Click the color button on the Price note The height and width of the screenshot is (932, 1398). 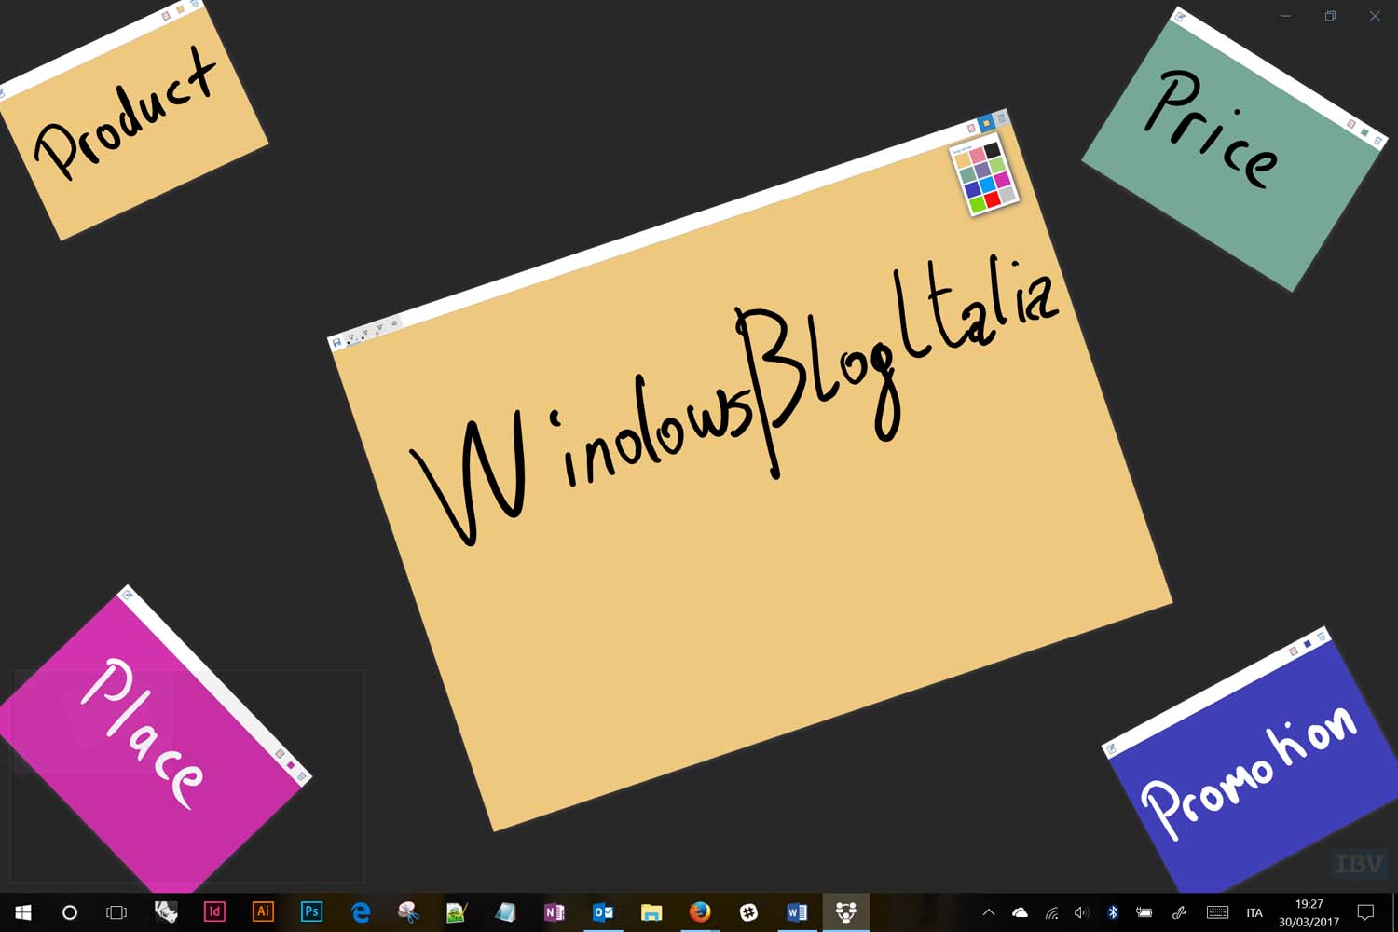1364,132
